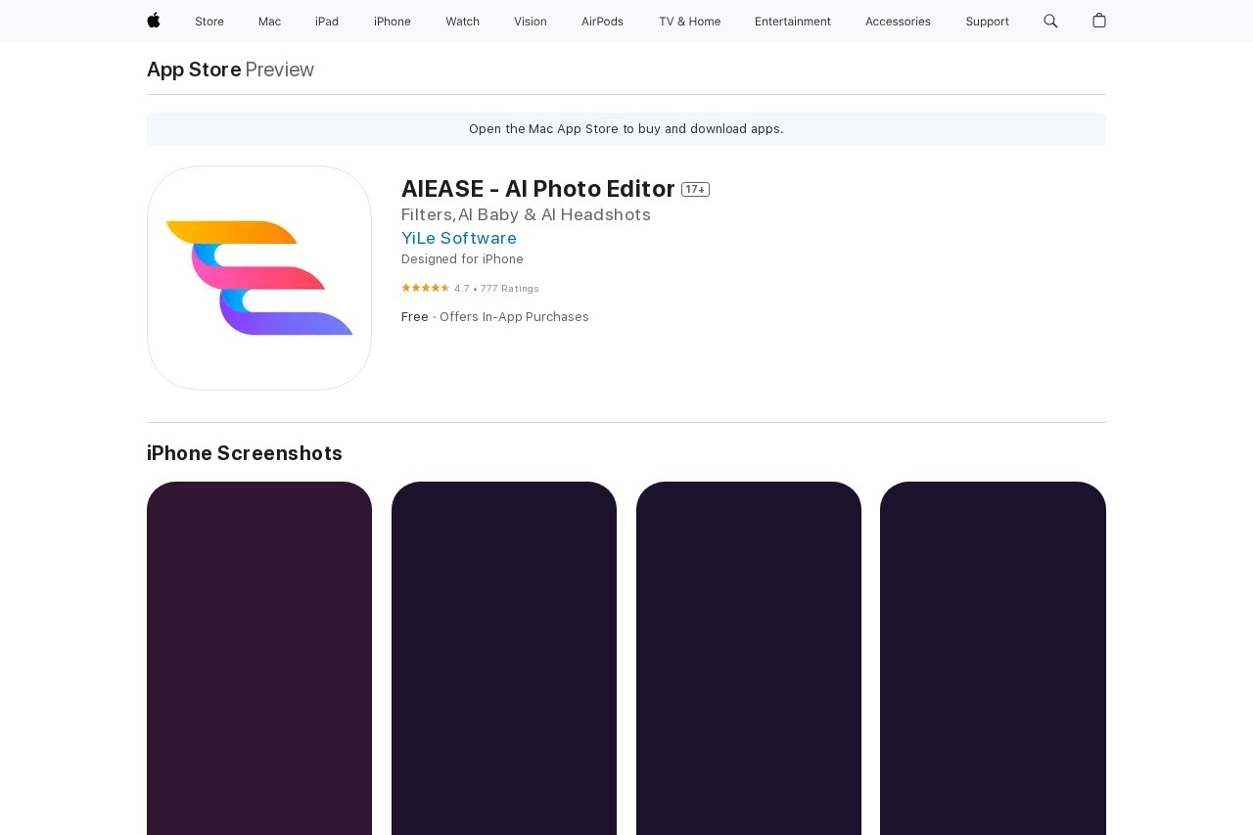
Task: Click the 4.7 • 777 Ratings text
Action: 496,289
